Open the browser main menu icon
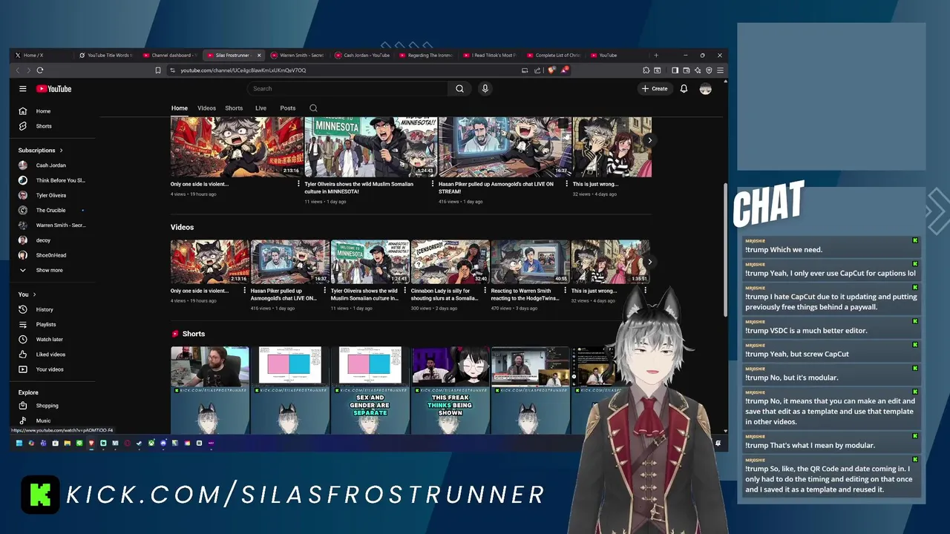 coord(720,70)
